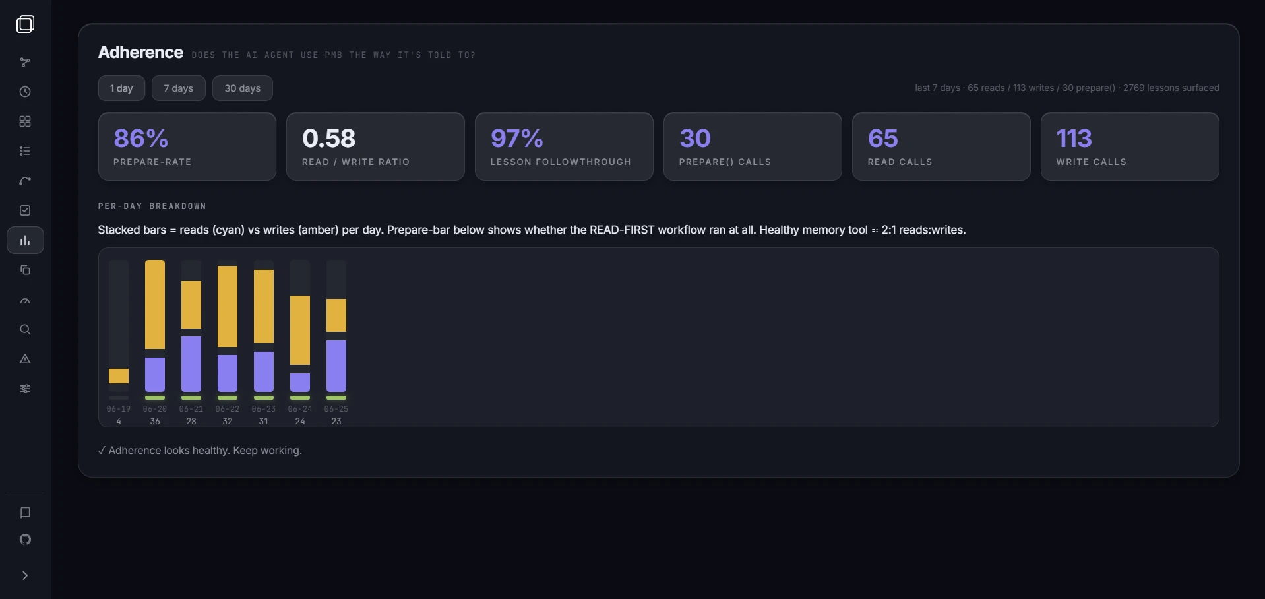This screenshot has width=1265, height=599.
Task: Open the clock history sidebar icon
Action: click(25, 92)
